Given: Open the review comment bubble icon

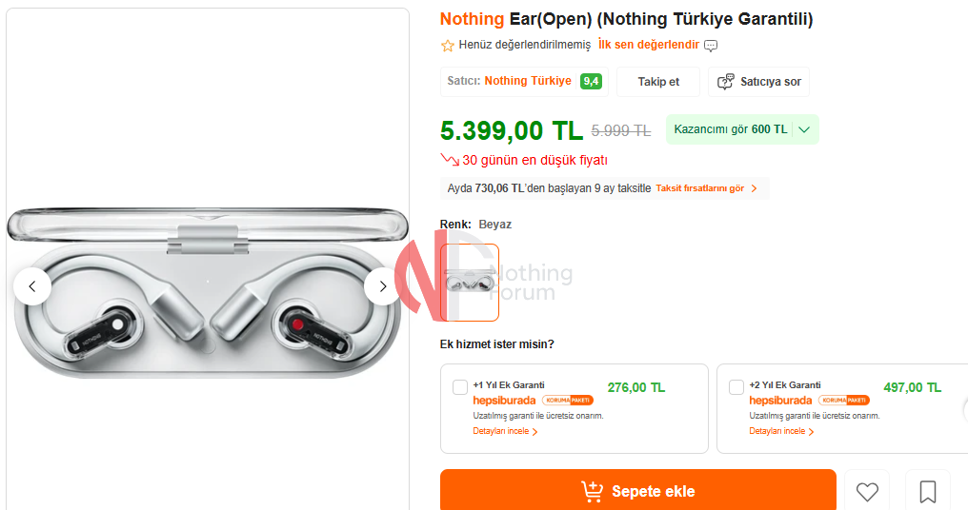Looking at the screenshot, I should [x=711, y=46].
